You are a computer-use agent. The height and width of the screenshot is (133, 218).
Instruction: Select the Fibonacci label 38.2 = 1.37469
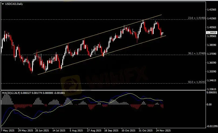pyautogui.click(x=197, y=53)
